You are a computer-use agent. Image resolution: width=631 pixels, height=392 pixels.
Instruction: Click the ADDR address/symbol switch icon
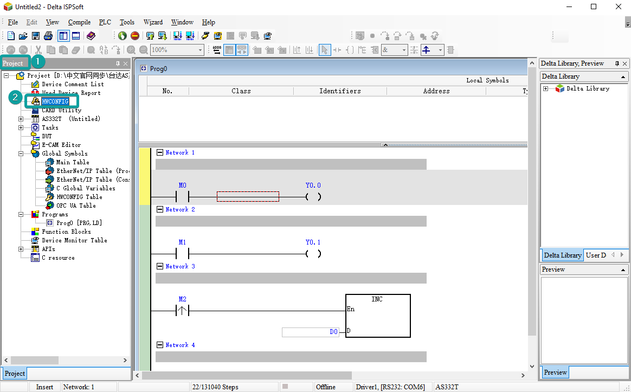(x=217, y=50)
